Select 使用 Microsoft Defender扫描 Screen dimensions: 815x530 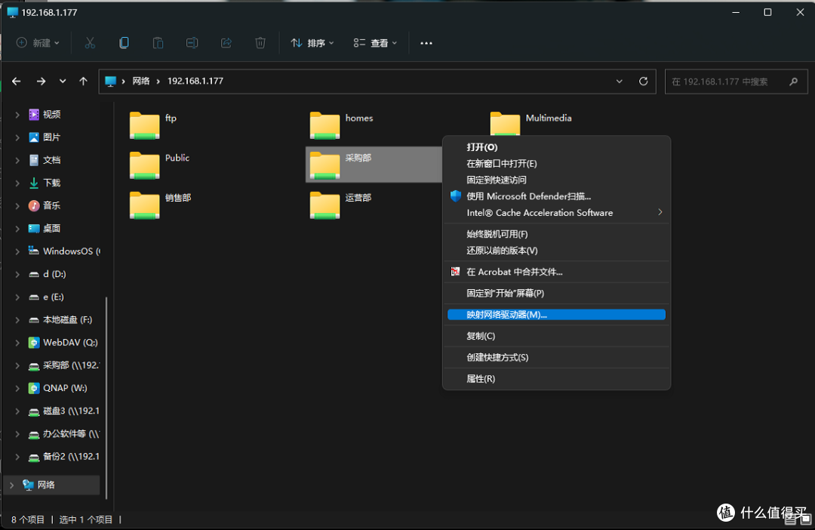[556, 196]
